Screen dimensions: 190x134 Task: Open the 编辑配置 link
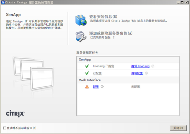tap(137, 73)
